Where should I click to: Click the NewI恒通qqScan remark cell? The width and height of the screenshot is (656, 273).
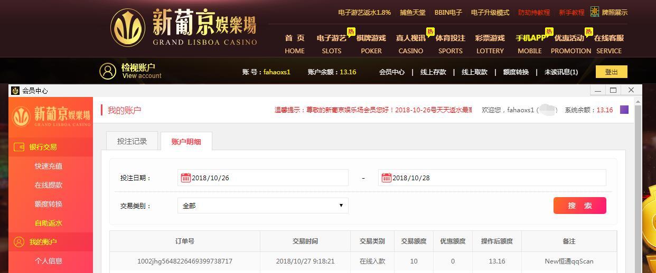point(569,261)
